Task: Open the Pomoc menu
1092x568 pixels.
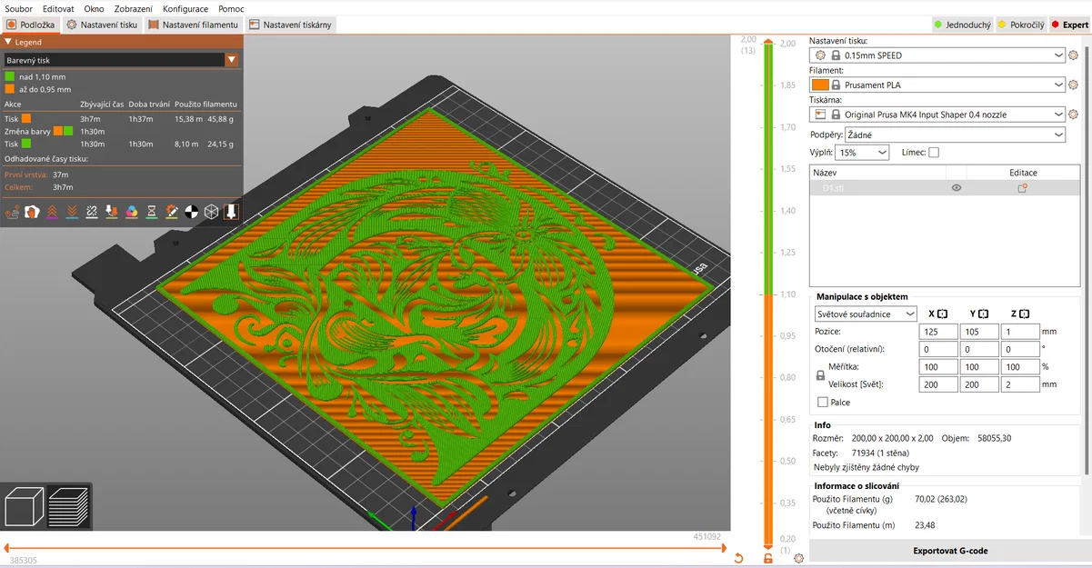Action: [x=231, y=8]
